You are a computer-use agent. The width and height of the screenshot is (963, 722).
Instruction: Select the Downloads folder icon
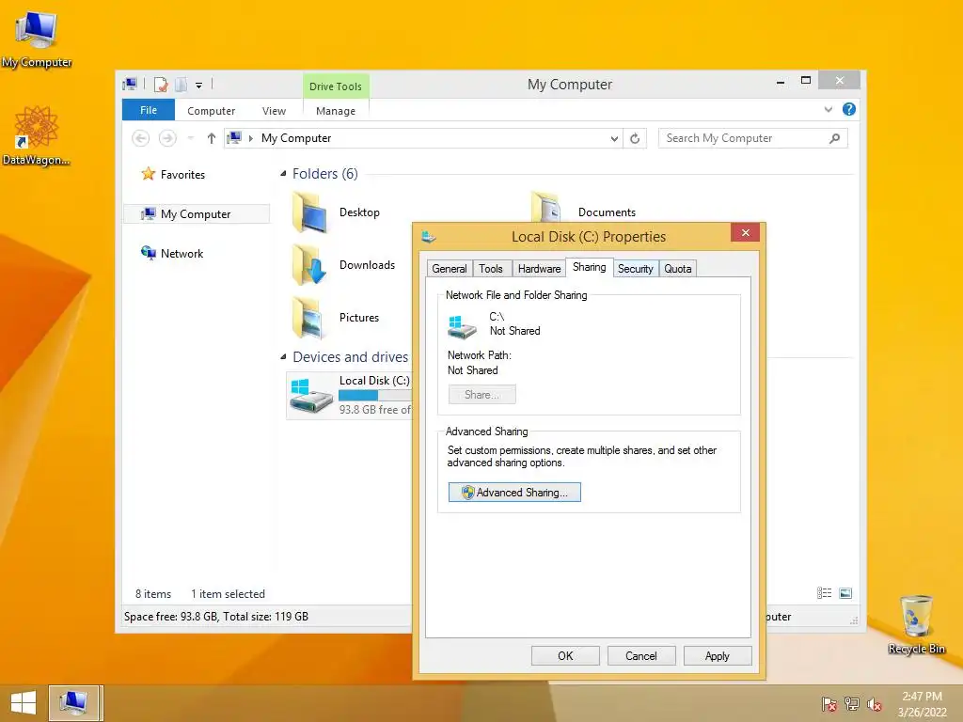(x=310, y=264)
